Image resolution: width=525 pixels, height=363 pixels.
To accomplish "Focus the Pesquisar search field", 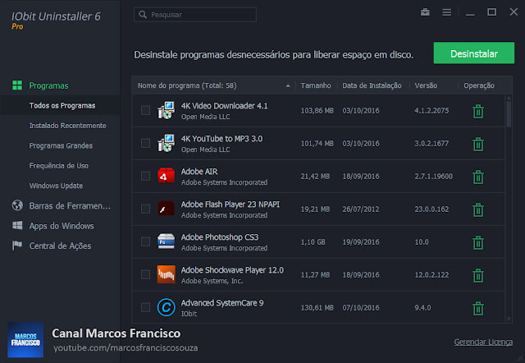I will pyautogui.click(x=195, y=15).
